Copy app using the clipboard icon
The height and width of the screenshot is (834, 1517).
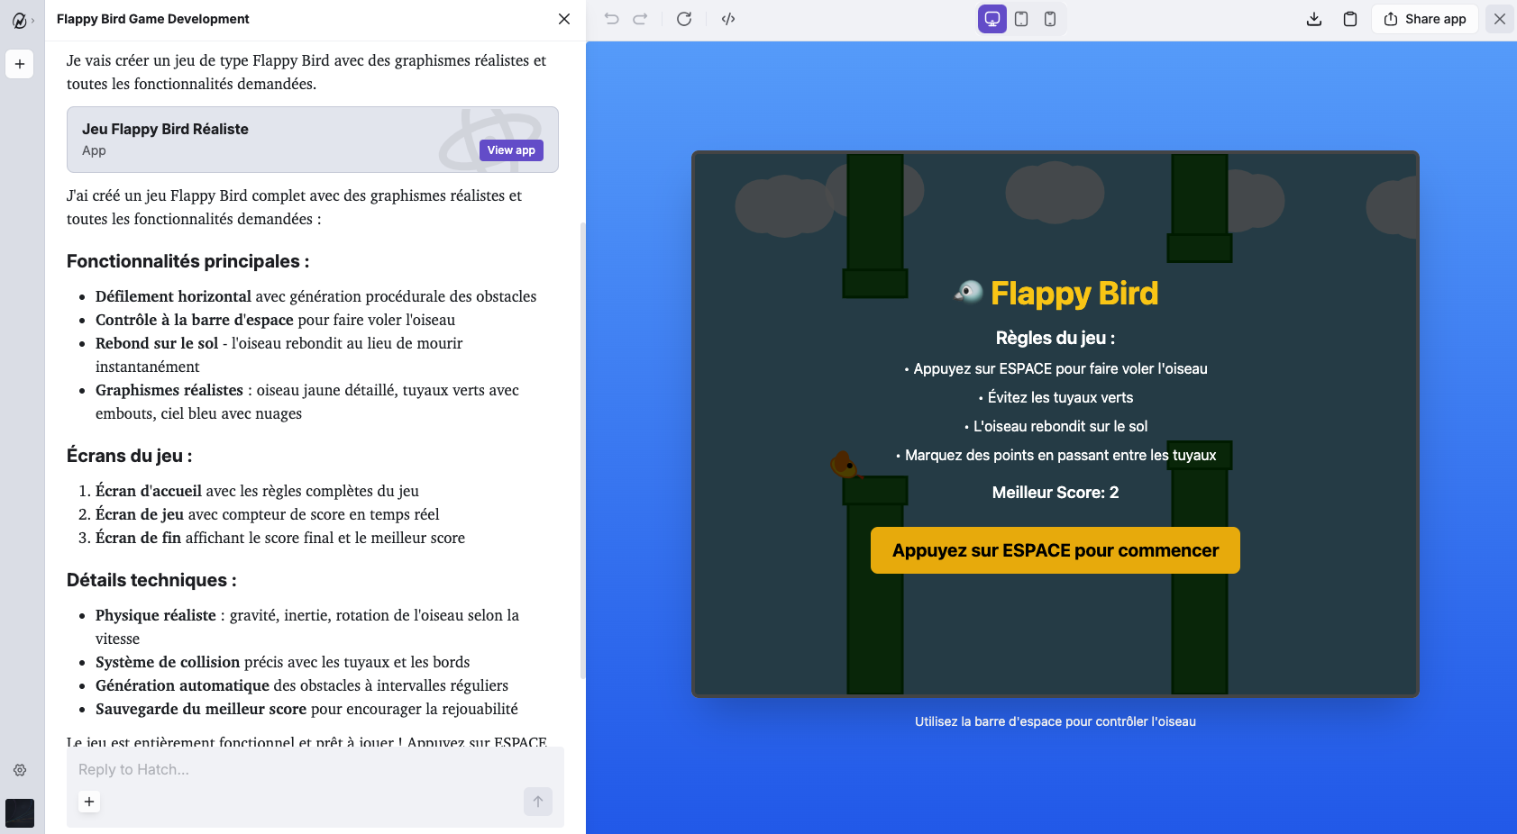click(x=1350, y=19)
